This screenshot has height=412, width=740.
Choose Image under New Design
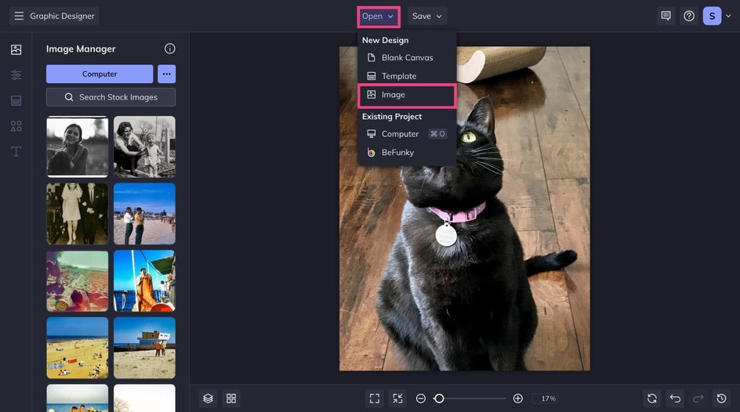tap(407, 95)
